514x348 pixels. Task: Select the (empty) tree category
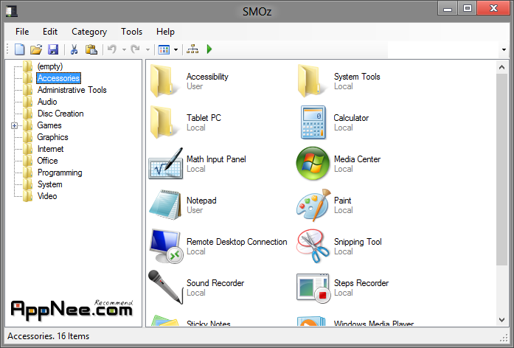click(50, 66)
